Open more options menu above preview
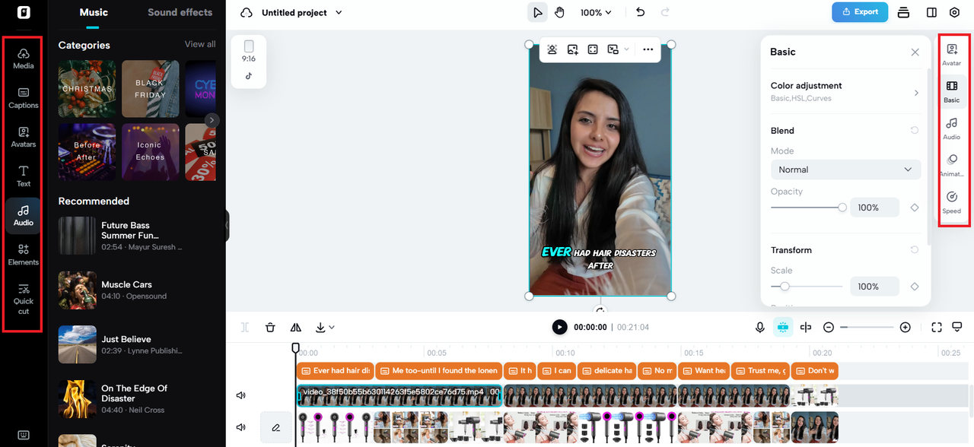974x447 pixels. (x=648, y=49)
